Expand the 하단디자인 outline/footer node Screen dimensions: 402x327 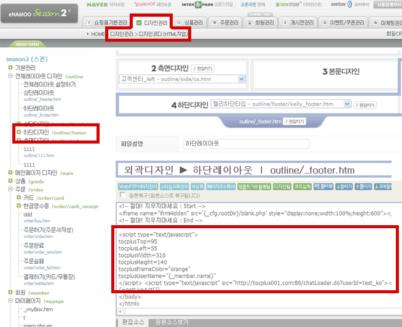[x=19, y=132]
